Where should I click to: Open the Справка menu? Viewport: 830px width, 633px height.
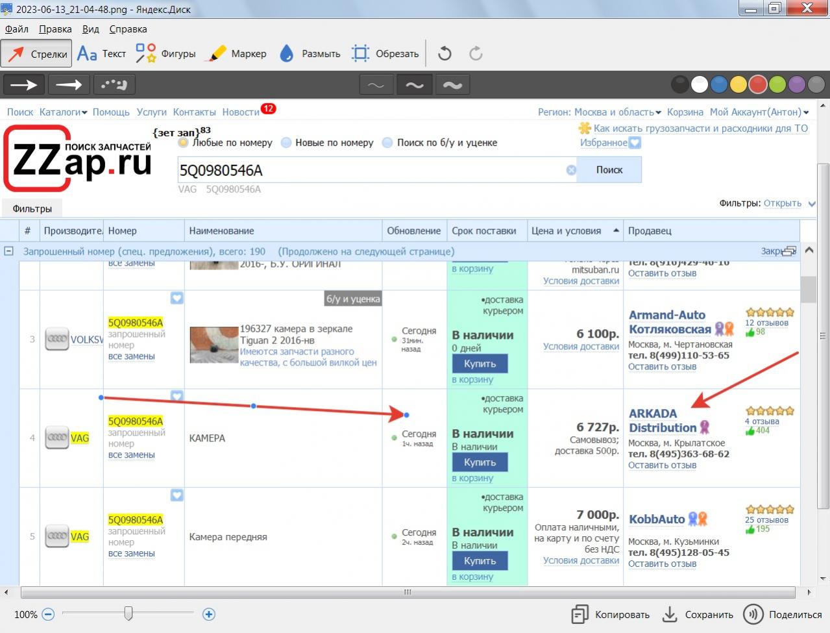coord(128,29)
